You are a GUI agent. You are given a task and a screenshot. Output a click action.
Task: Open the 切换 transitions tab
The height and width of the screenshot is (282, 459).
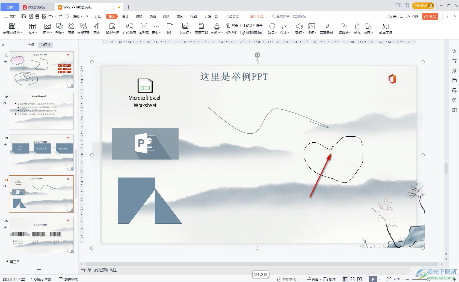click(139, 16)
